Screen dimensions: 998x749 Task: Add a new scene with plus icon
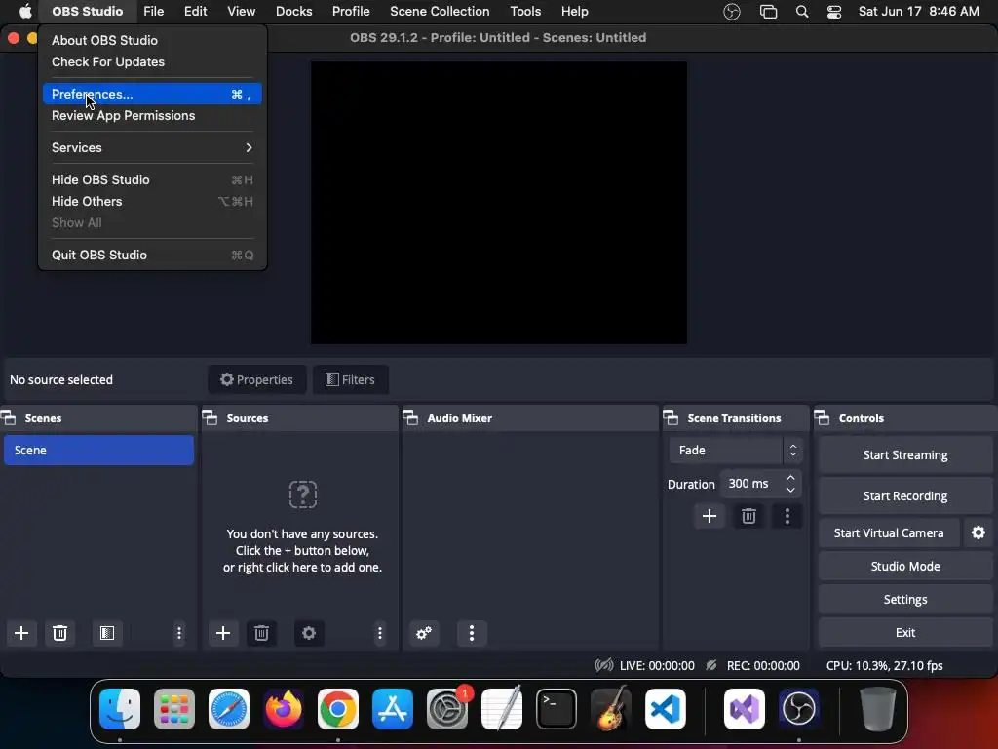point(21,633)
